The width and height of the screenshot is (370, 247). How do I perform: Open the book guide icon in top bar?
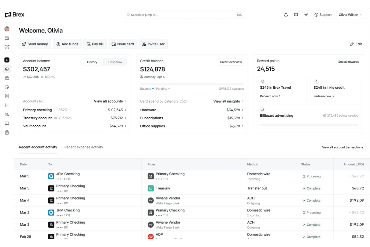[296, 15]
